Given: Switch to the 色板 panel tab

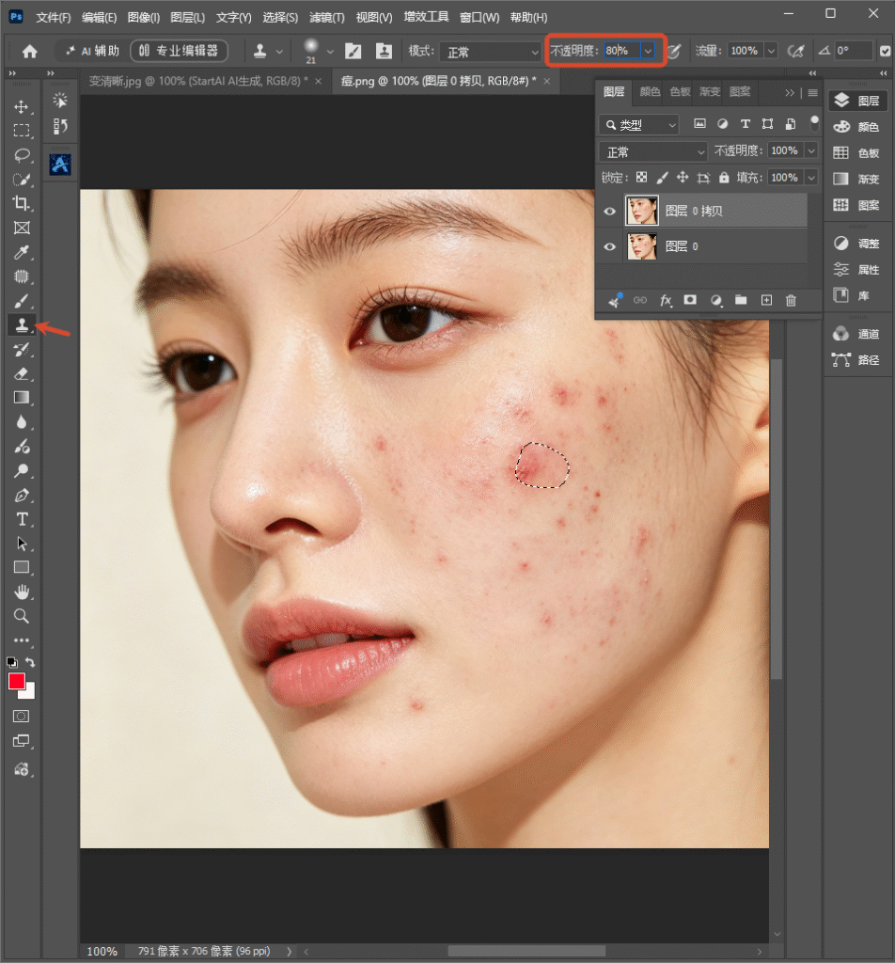Looking at the screenshot, I should [x=680, y=91].
